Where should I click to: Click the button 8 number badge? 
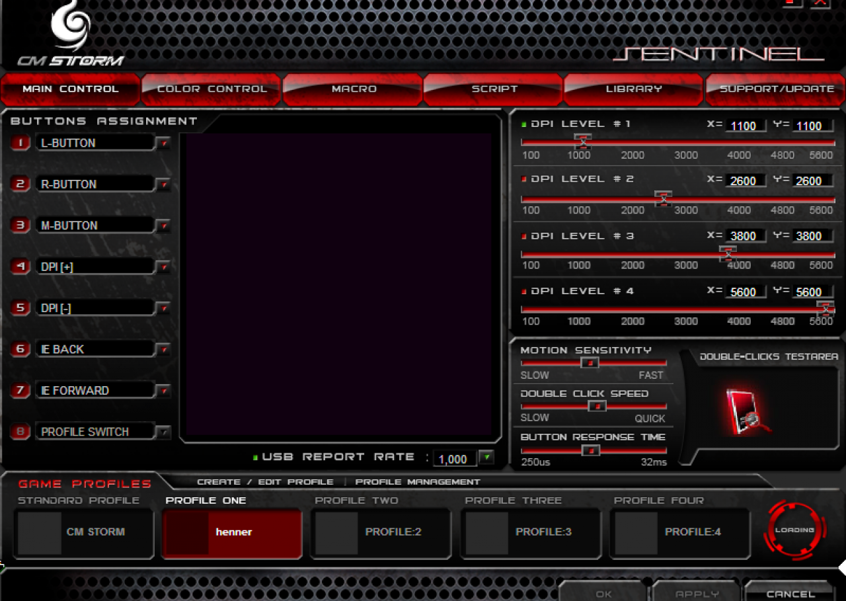pyautogui.click(x=20, y=432)
